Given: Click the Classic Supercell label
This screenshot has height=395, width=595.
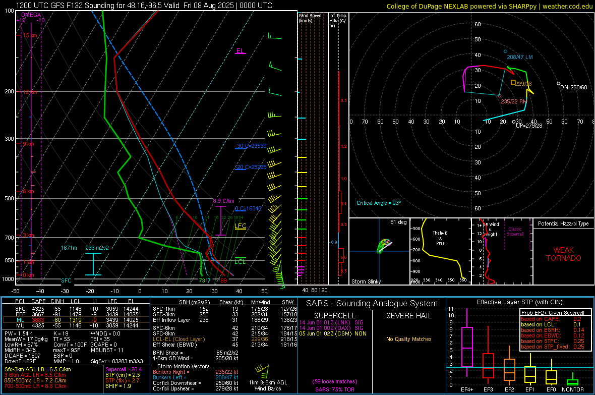Looking at the screenshot, I should (x=515, y=232).
